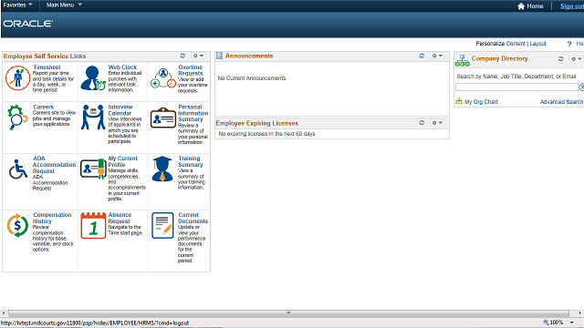Open Announcements pagelet settings dropdown
584x328 pixels.
point(437,56)
